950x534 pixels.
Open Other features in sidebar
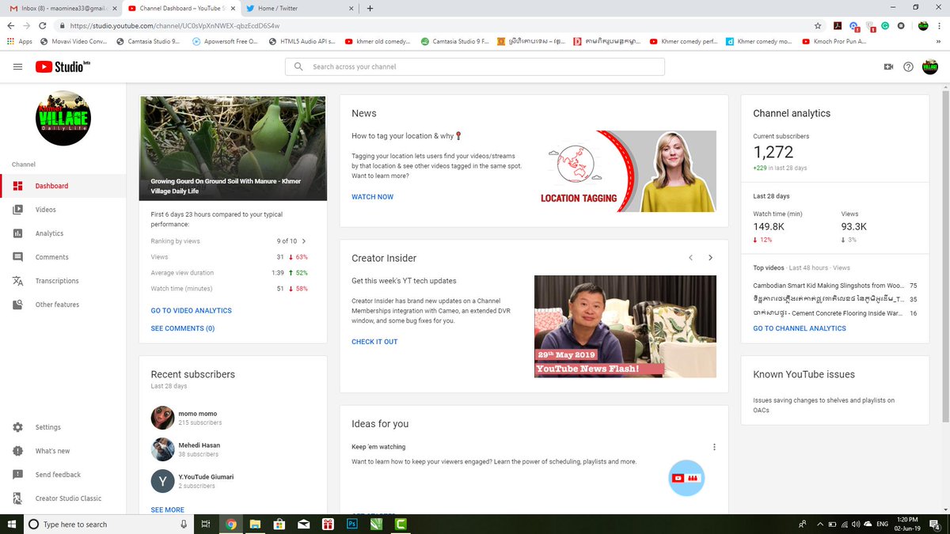coord(63,305)
